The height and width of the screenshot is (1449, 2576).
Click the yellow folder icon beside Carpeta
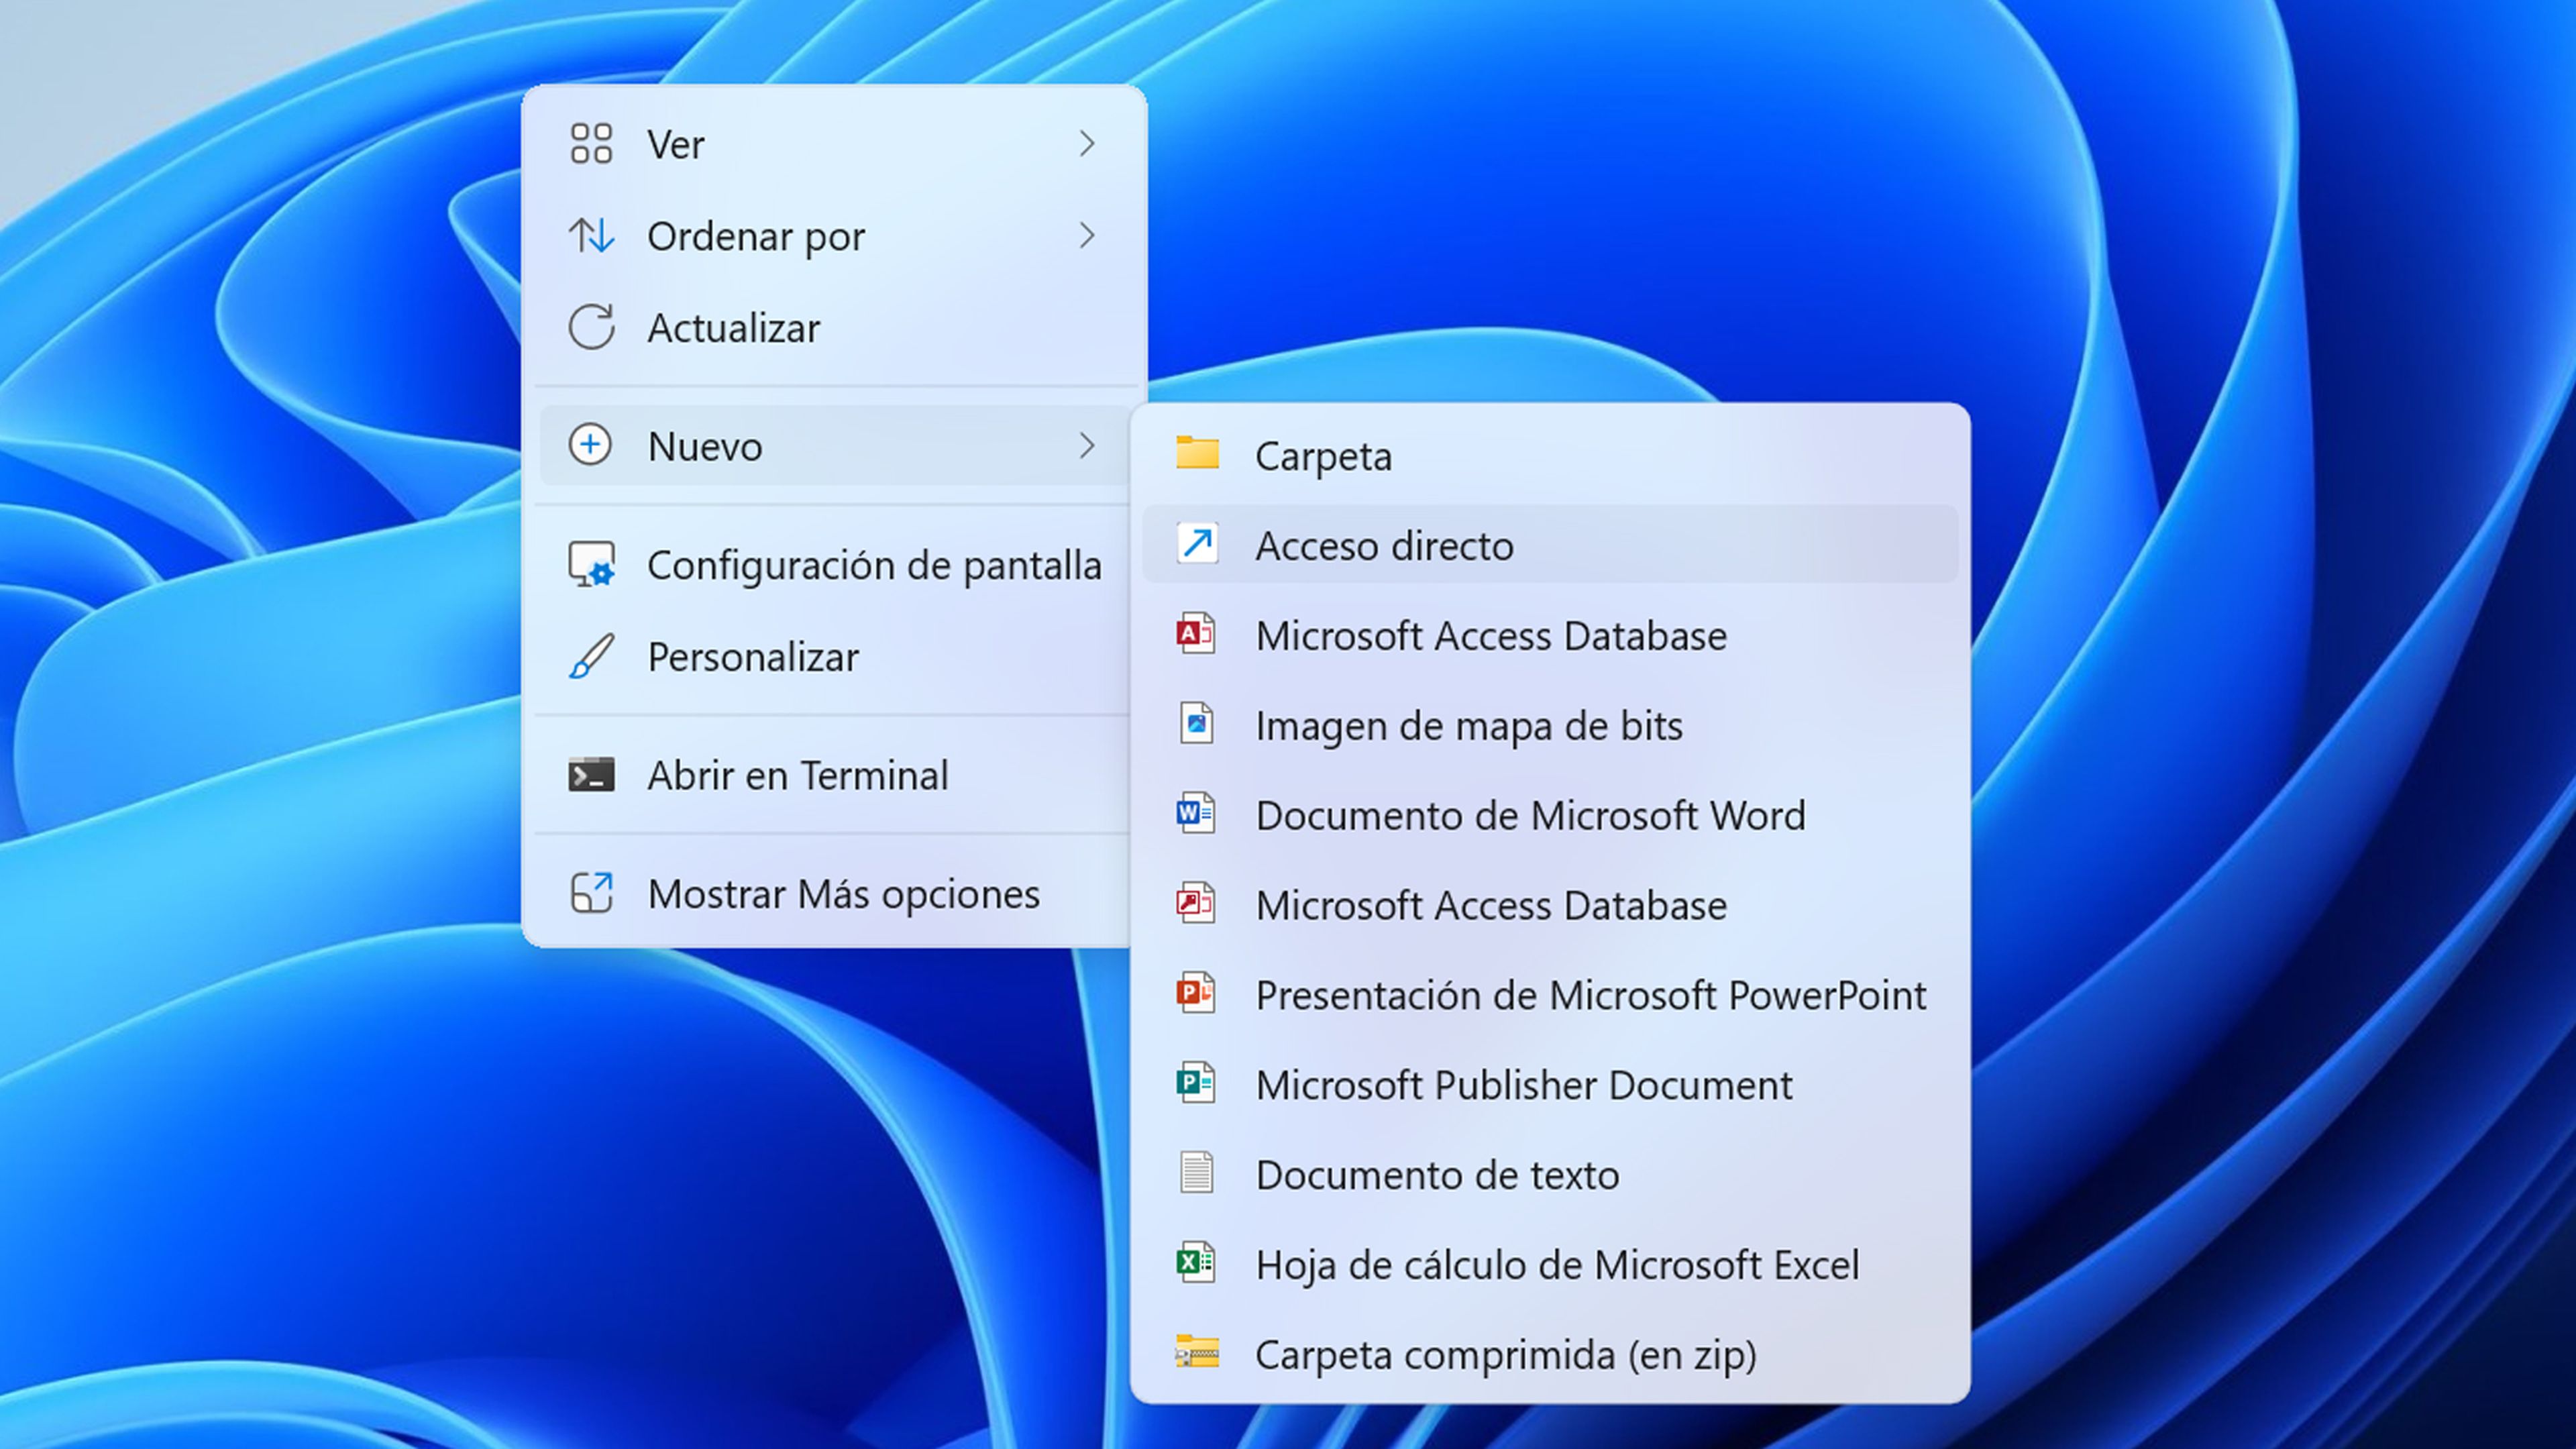[1197, 454]
